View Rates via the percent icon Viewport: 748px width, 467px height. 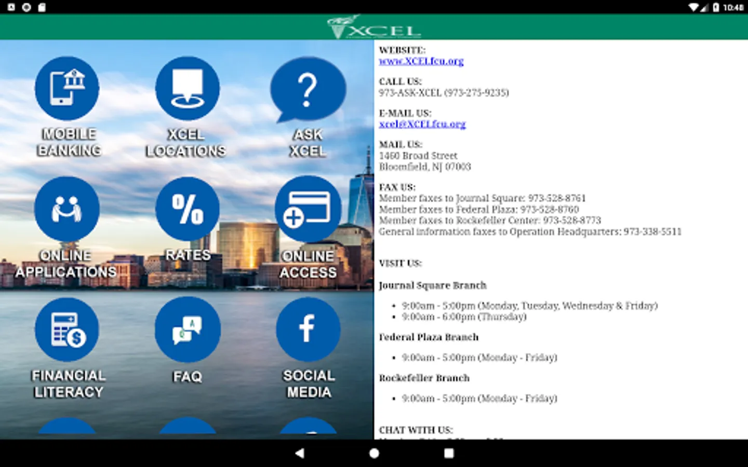(188, 209)
